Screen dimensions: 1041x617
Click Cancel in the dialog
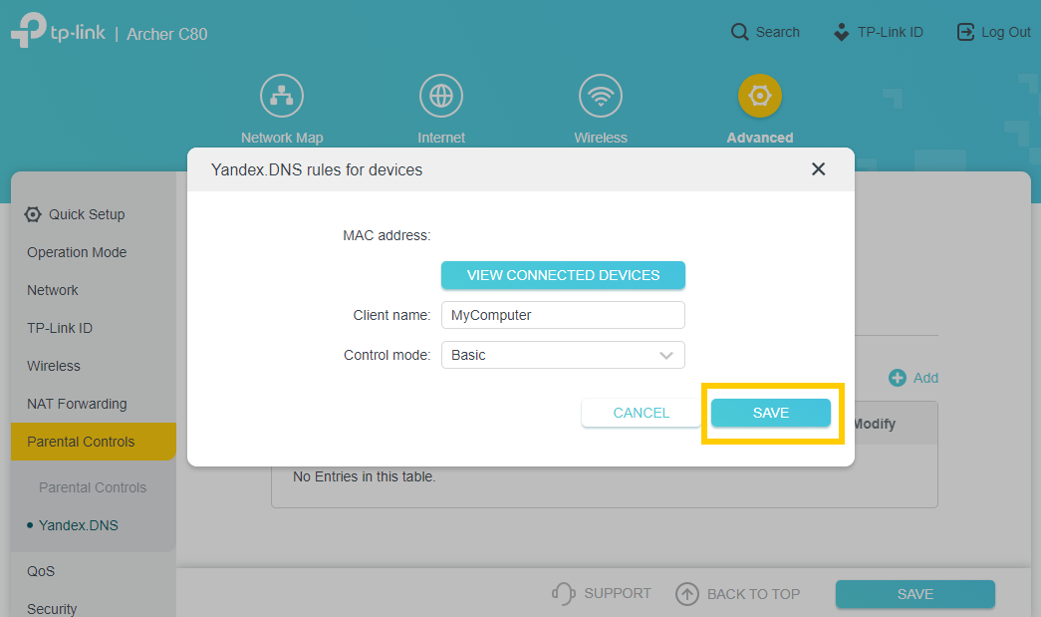pos(642,413)
